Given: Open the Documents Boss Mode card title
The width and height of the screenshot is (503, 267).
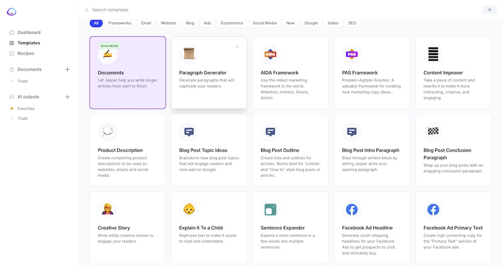Looking at the screenshot, I should (x=111, y=73).
